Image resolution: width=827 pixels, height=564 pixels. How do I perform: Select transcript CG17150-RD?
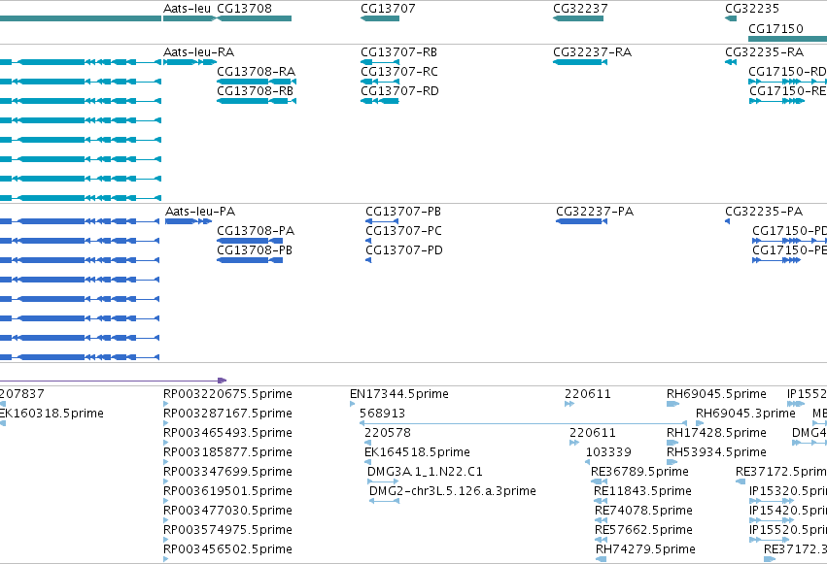point(787,82)
